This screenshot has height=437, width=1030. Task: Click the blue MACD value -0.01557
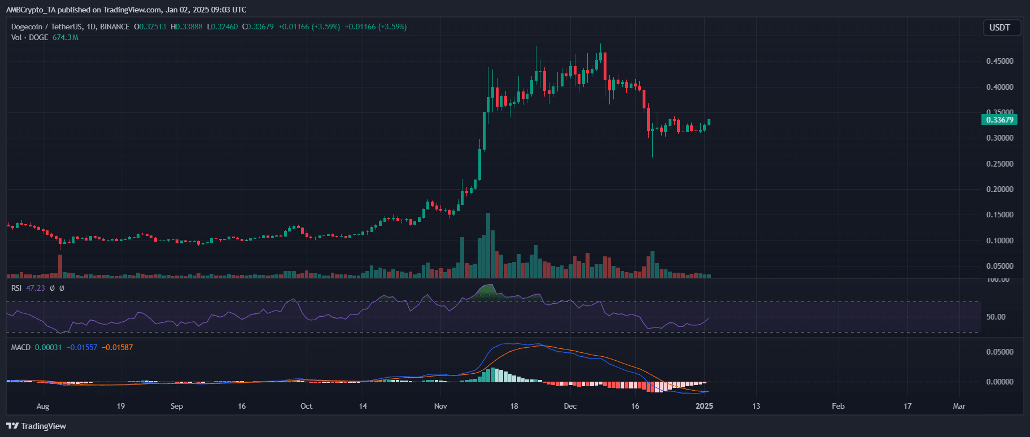pyautogui.click(x=82, y=347)
